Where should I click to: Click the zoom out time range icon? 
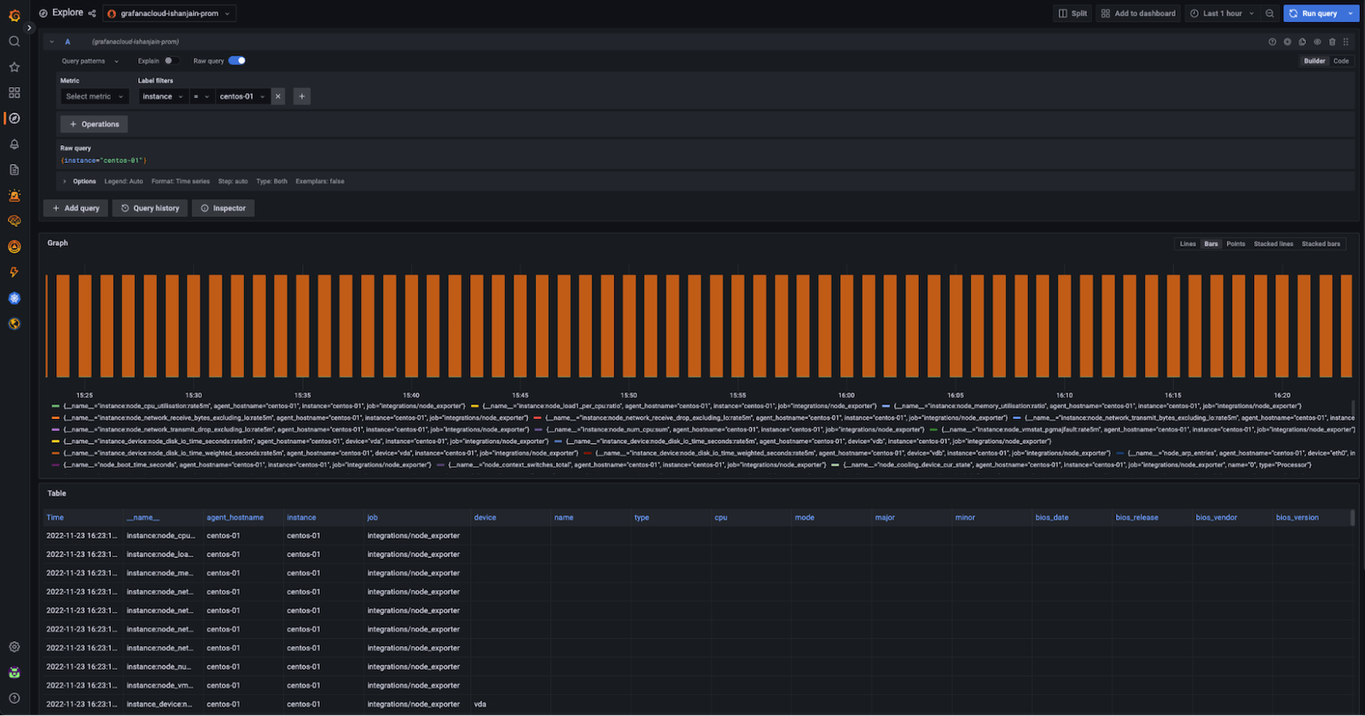coord(1269,14)
